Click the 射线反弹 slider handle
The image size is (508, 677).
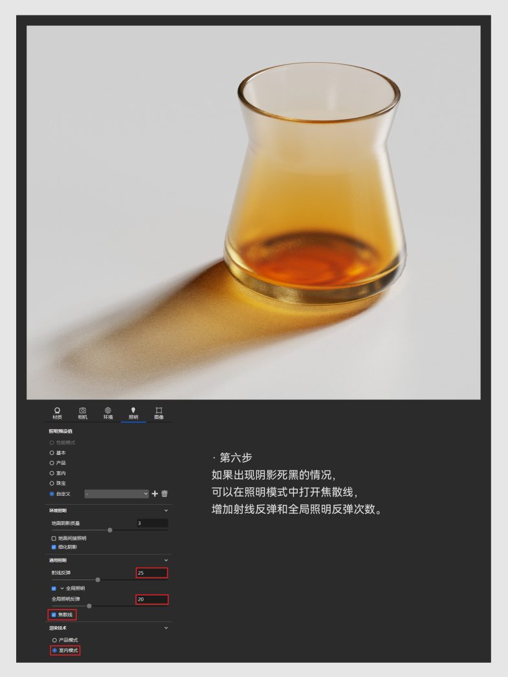pos(98,580)
